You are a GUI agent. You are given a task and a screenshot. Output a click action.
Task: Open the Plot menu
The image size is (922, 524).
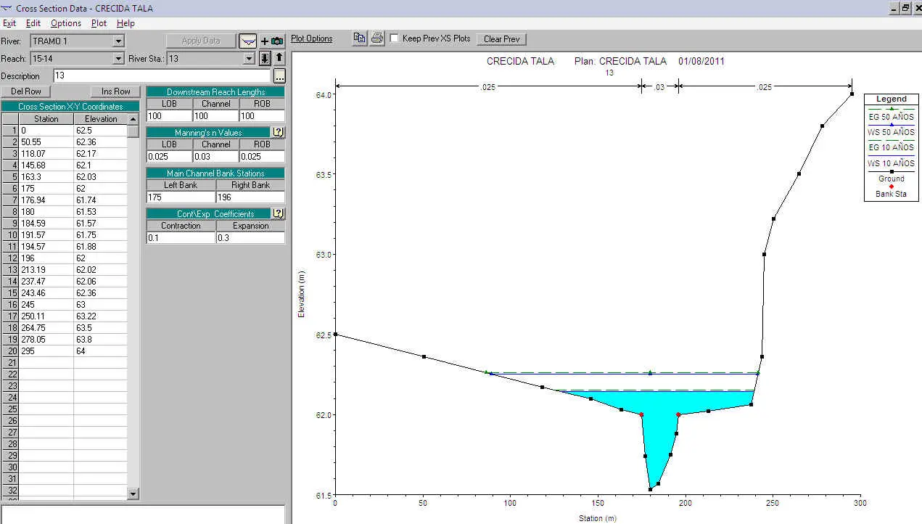click(99, 23)
